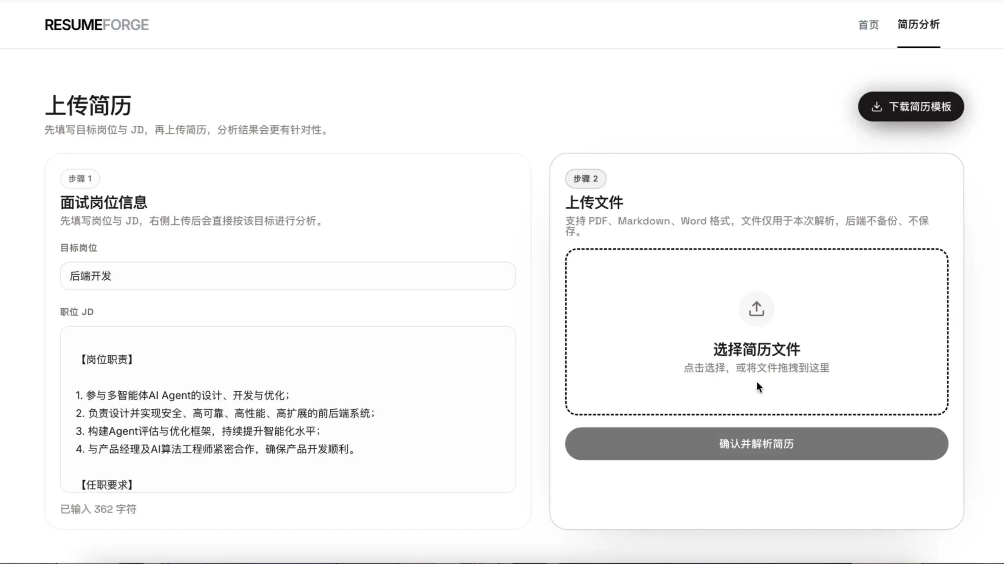
Task: Click the upload arrow icon in the drop zone
Action: [x=756, y=309]
